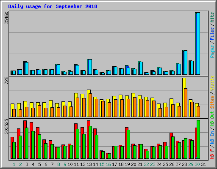
Task: Click day label 3 on the x-axis
Action: pyautogui.click(x=27, y=164)
